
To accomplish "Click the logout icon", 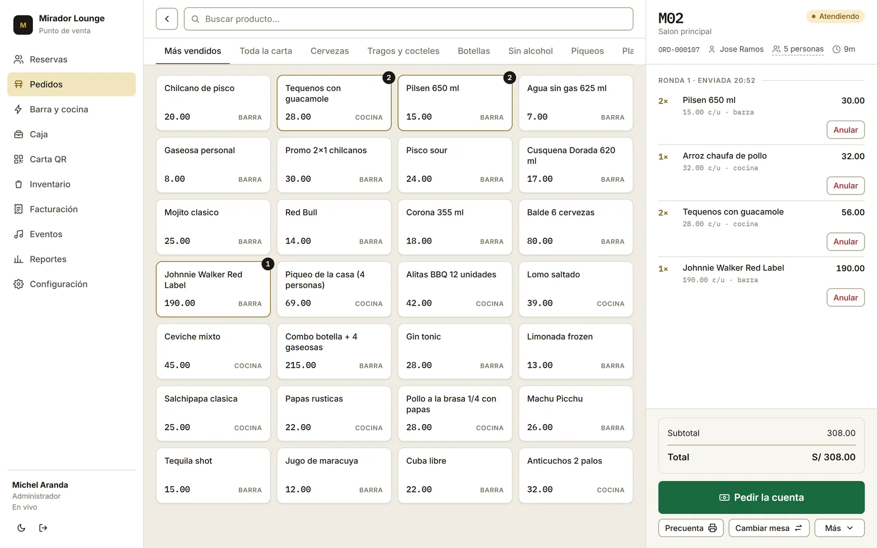I will (x=43, y=528).
